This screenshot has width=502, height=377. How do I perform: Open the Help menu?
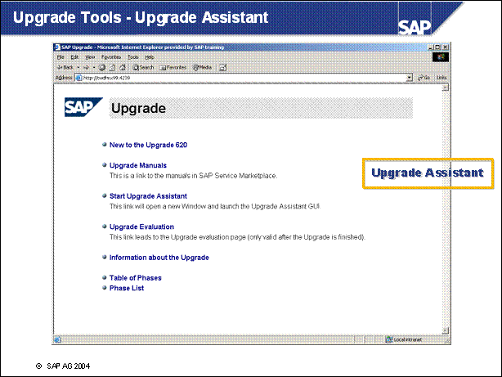[x=150, y=57]
